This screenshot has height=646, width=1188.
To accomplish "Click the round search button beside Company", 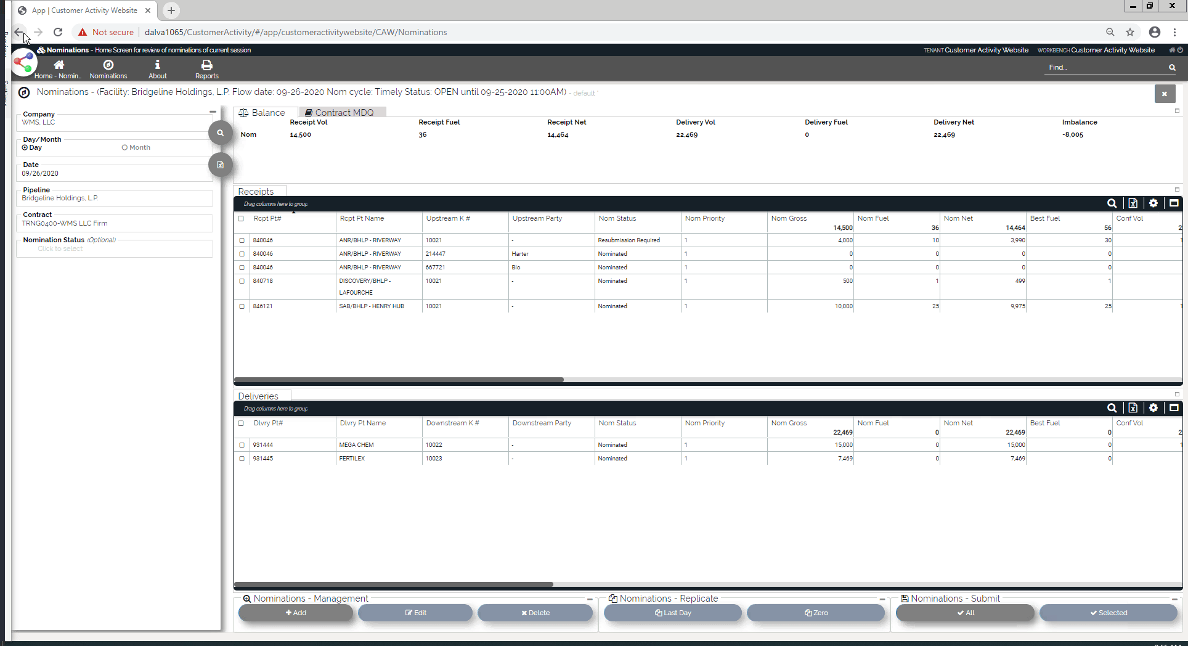I will tap(220, 133).
